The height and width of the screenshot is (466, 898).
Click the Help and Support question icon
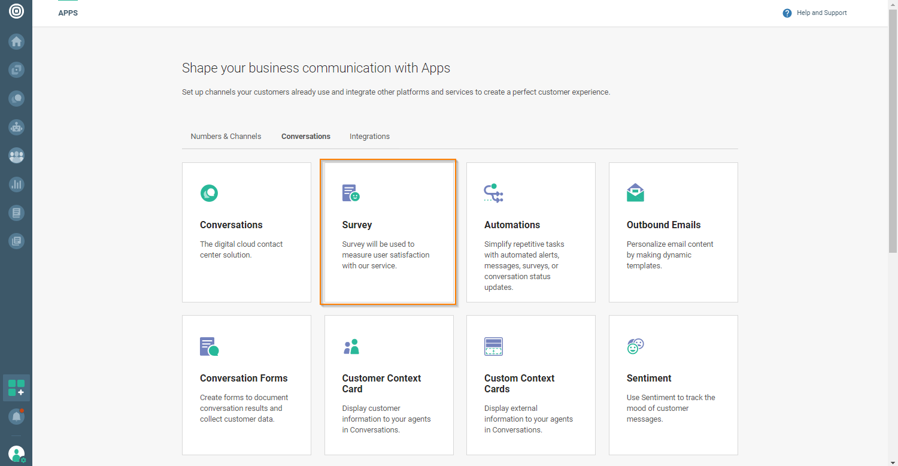pyautogui.click(x=787, y=13)
